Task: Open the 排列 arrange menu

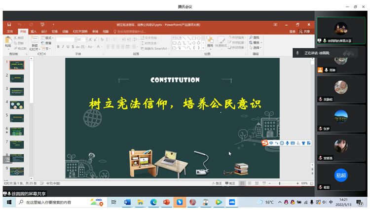Action: (210, 42)
